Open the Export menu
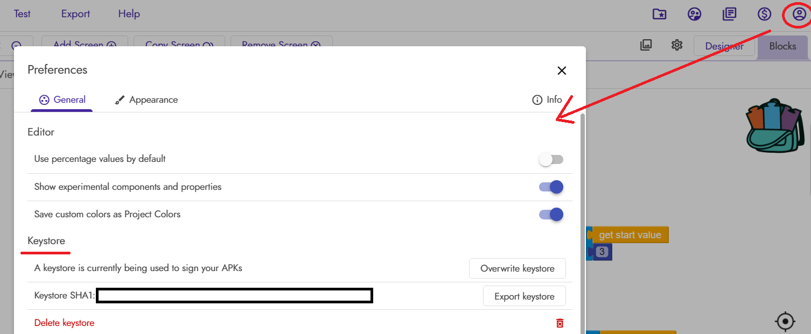This screenshot has width=811, height=334. tap(75, 14)
